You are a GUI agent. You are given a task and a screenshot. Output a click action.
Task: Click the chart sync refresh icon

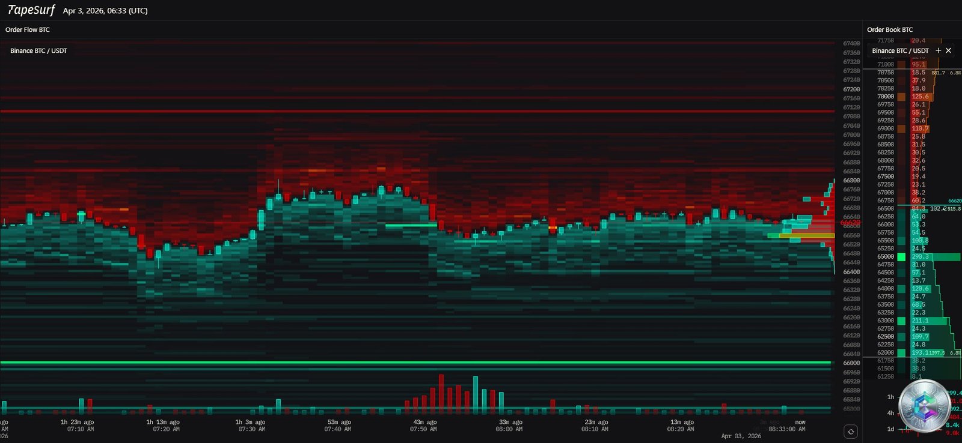tap(850, 431)
